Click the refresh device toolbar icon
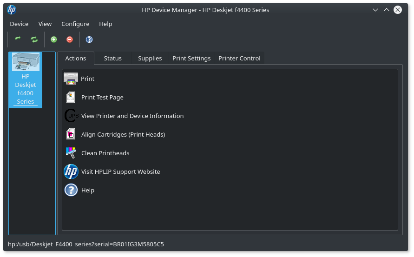This screenshot has width=414, height=257. 18,40
